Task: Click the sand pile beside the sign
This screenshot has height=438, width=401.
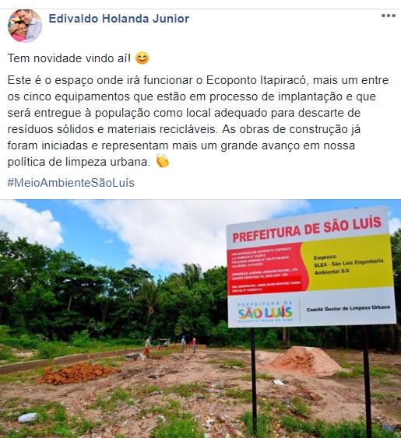Action: (x=306, y=360)
